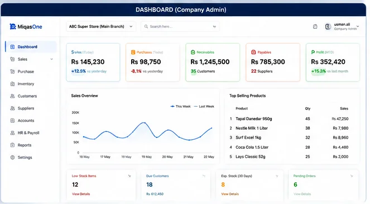Open the user account dropdown arrow
The image size is (370, 204).
[x=358, y=26]
